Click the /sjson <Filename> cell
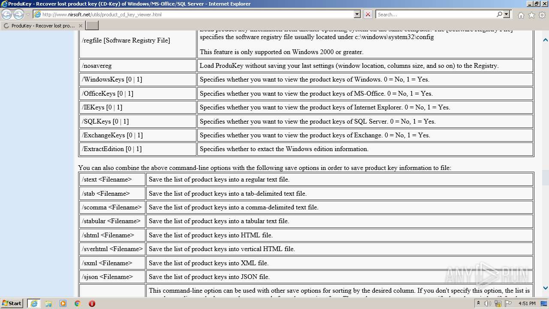Viewport: 549px width, 309px height. point(112,277)
